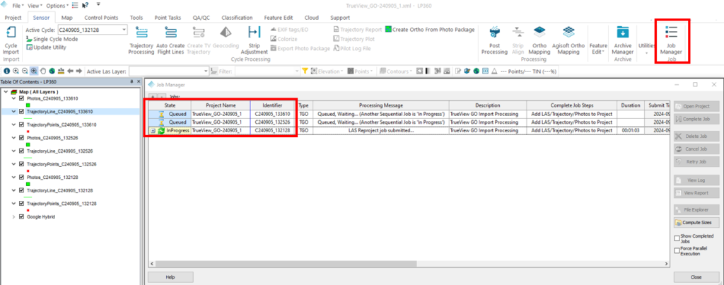Click the Cancel Job button
724x285 pixels.
tap(696, 149)
